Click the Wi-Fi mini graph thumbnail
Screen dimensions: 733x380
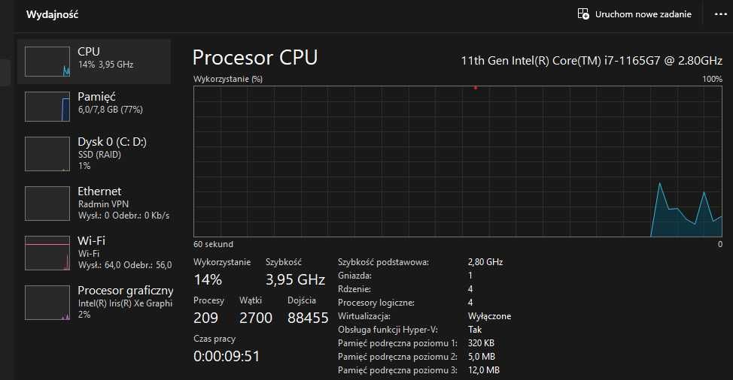[x=47, y=252]
